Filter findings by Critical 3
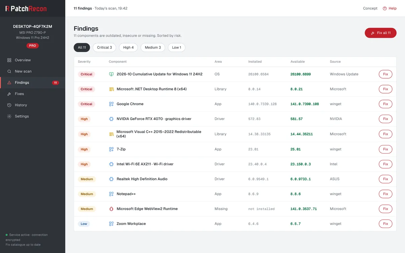 (x=104, y=48)
